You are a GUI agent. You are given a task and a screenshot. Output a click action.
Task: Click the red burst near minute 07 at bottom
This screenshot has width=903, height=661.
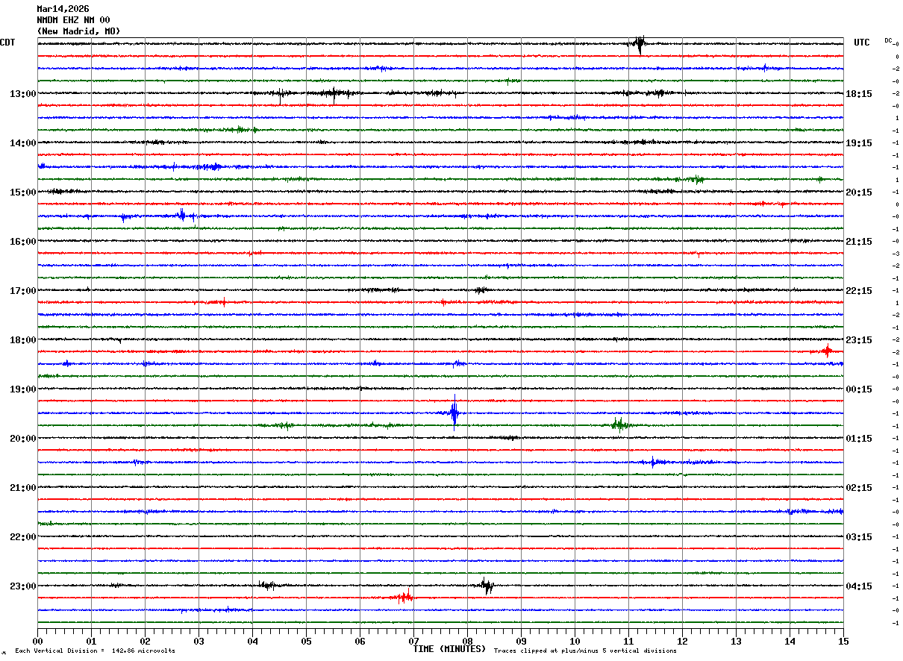coord(403,598)
